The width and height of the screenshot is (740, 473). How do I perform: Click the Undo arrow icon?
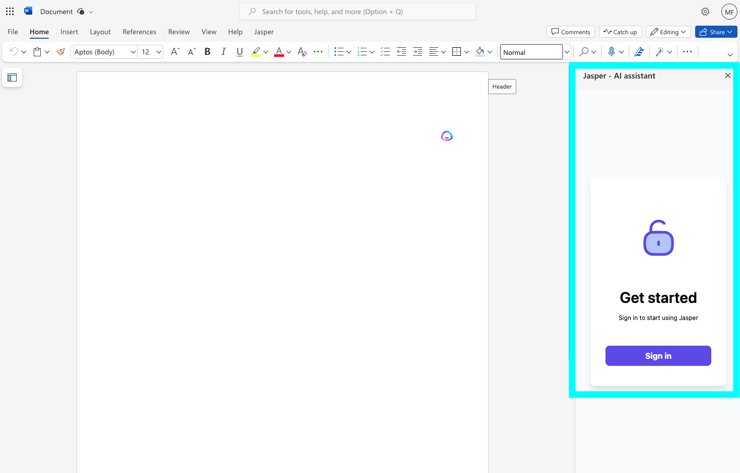(x=14, y=51)
